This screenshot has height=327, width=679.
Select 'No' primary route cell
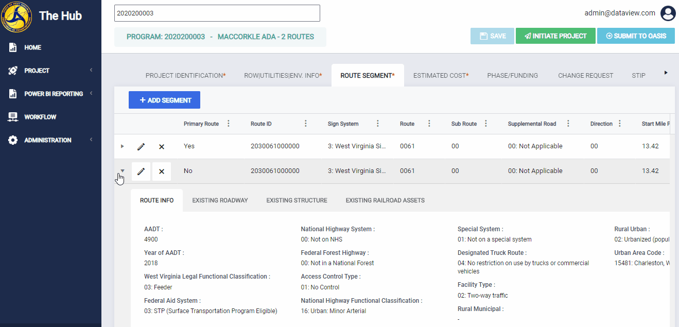click(x=188, y=171)
